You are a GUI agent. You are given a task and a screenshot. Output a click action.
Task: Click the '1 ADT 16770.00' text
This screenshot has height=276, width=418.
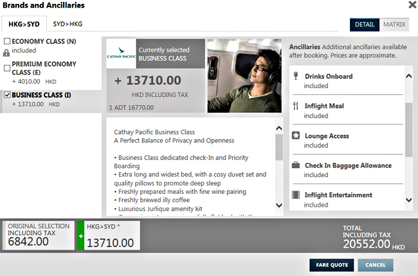pyautogui.click(x=131, y=108)
